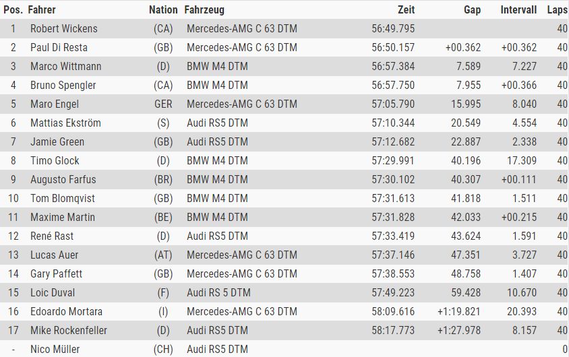Click Edoardo Mortara's gap +1:19.821
This screenshot has height=357, width=569.
tap(459, 311)
